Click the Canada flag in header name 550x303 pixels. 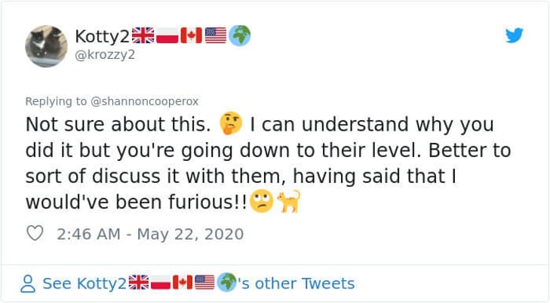[191, 36]
